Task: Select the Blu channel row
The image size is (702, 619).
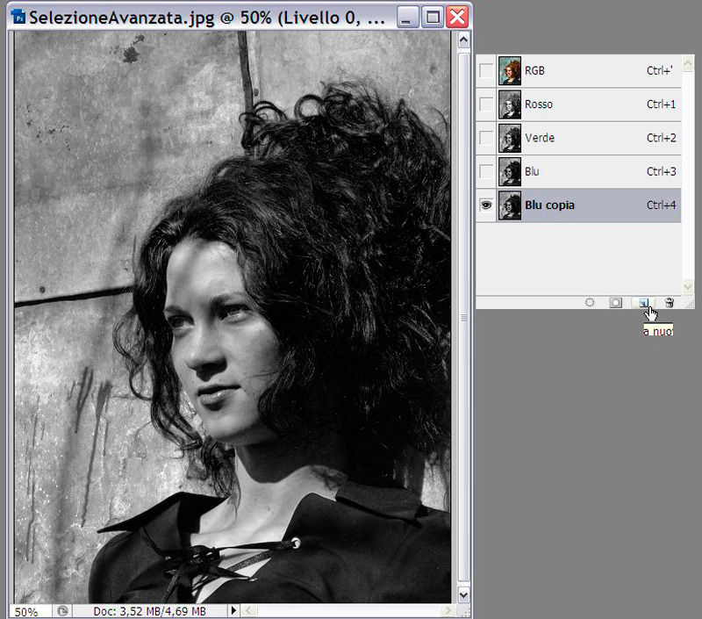Action: pos(579,172)
